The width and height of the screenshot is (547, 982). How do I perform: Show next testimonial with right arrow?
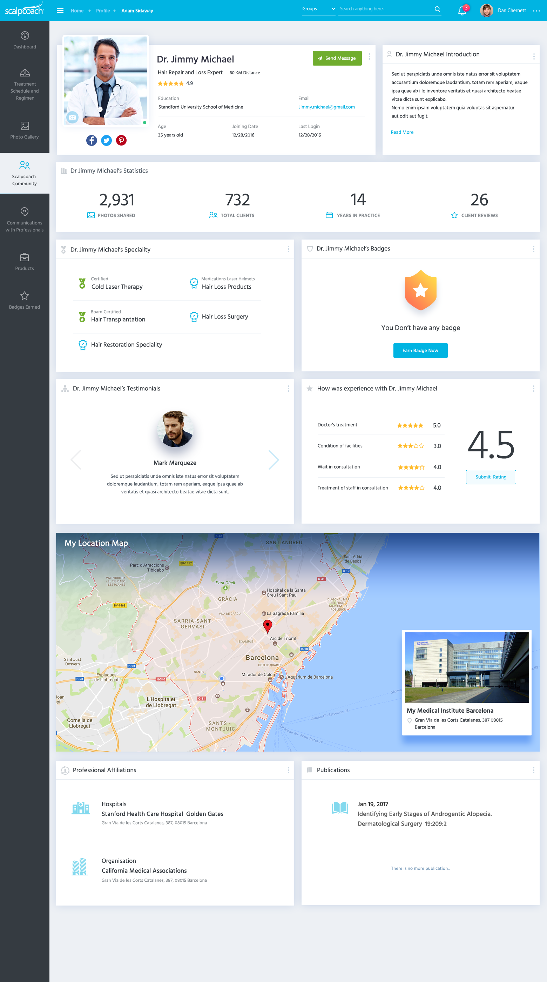pos(274,460)
